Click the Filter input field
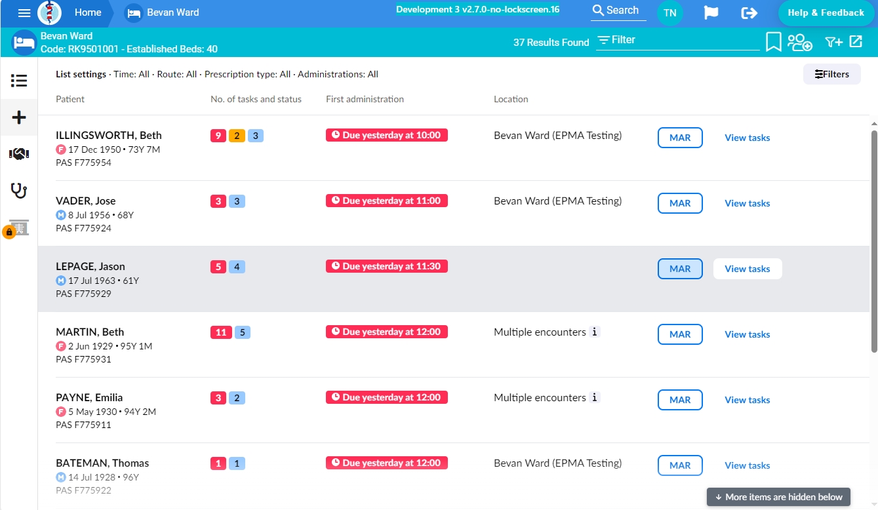The image size is (878, 510). [x=677, y=40]
